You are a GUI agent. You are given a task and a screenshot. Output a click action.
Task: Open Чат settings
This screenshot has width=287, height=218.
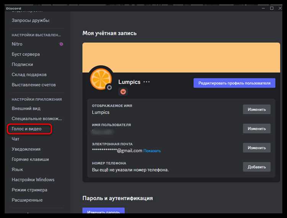click(x=15, y=139)
